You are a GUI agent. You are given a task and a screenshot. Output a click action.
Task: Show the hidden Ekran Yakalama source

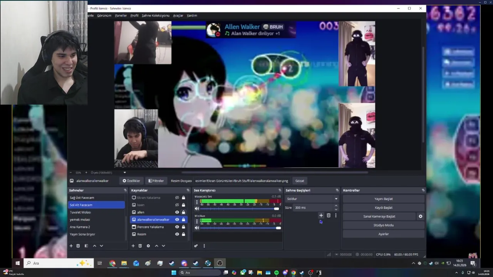tap(177, 198)
